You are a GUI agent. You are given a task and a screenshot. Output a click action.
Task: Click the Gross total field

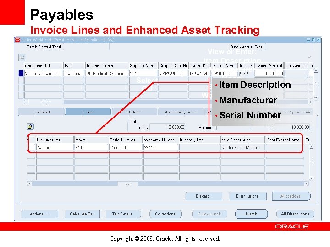point(168,127)
